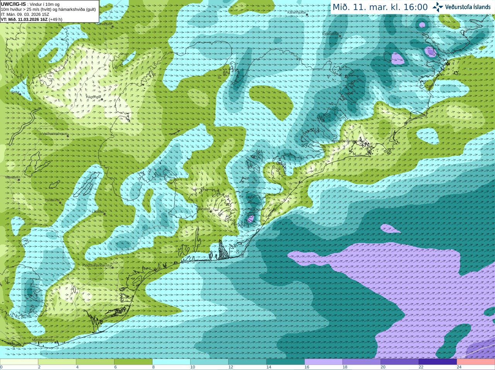Viewport: 495px width, 370px height.
Task: Select the 4–6 m/s legend swatch
Action: click(x=95, y=362)
